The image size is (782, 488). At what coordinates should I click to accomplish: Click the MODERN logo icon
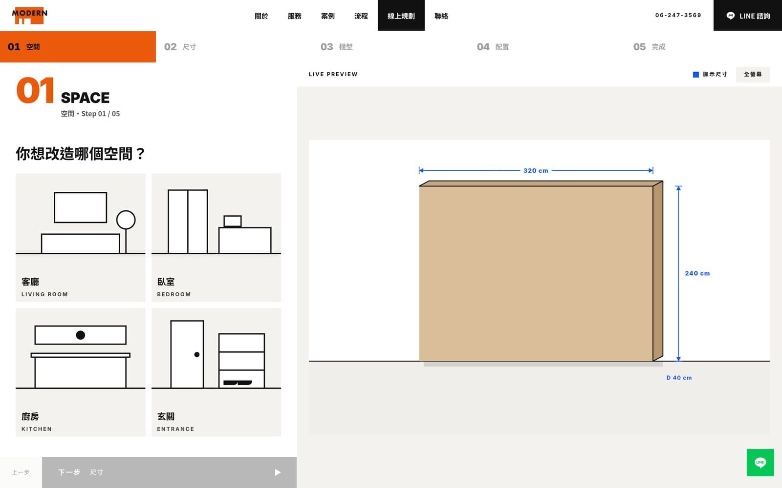tap(30, 16)
